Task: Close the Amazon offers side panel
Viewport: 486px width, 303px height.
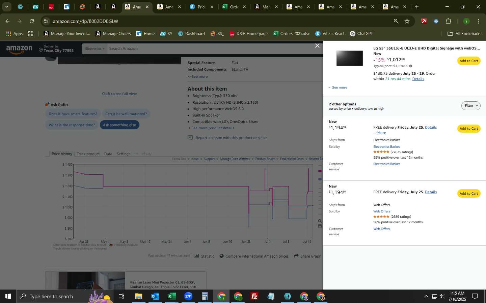Action: tap(317, 46)
